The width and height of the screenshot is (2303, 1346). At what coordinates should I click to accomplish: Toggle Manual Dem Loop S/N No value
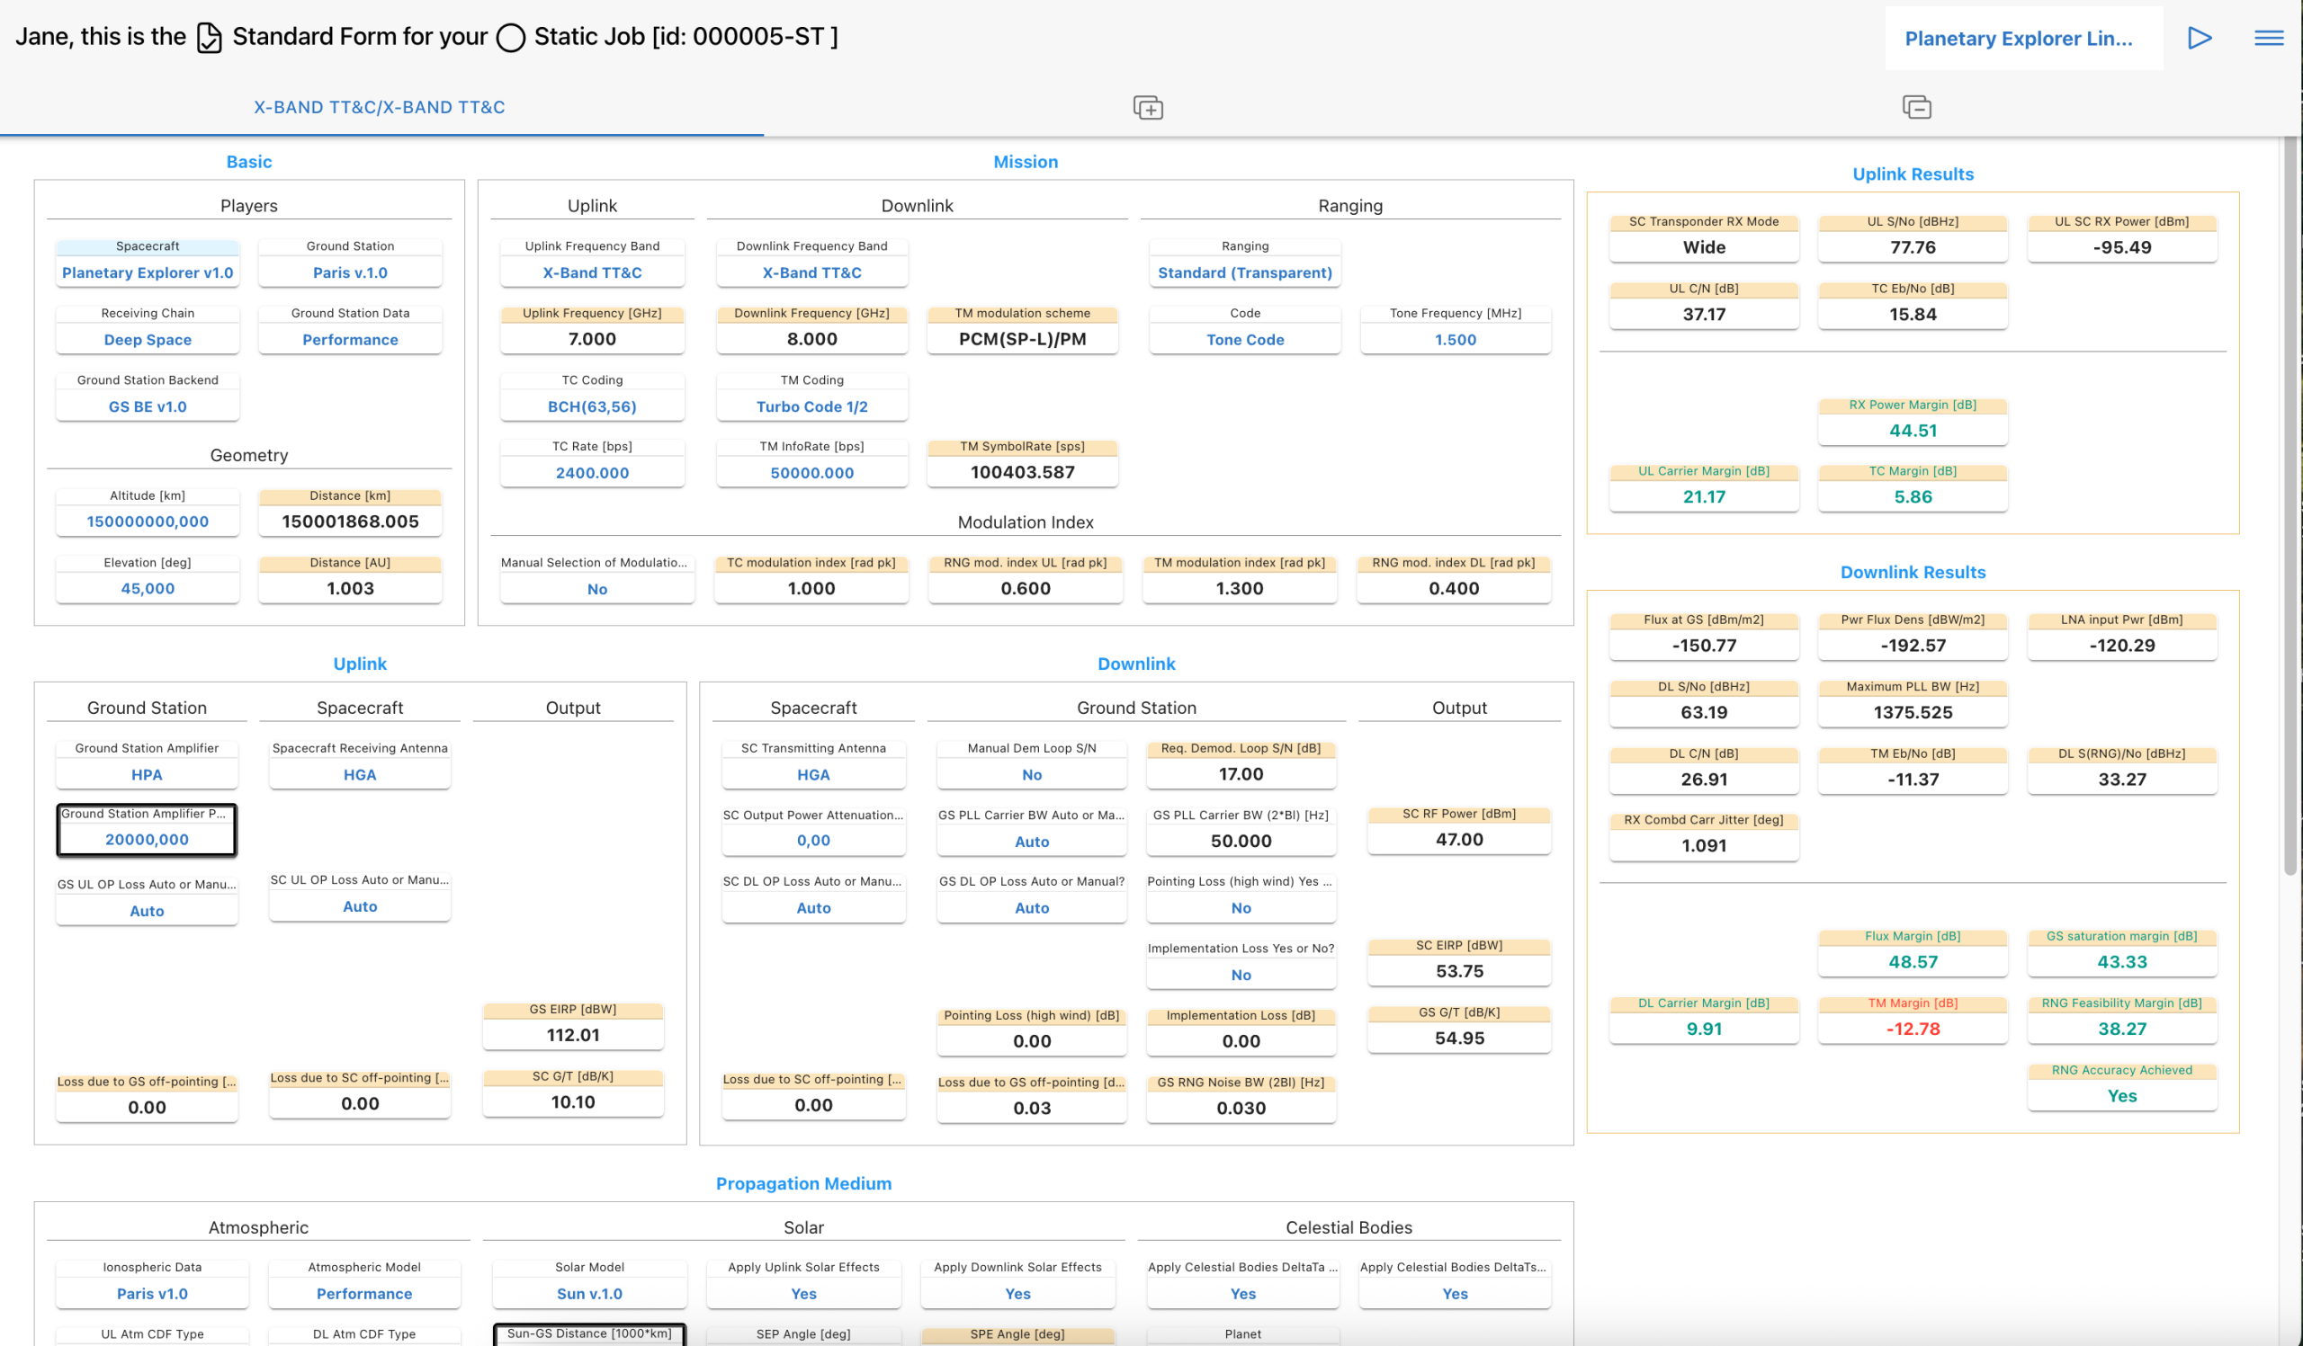click(x=1031, y=774)
